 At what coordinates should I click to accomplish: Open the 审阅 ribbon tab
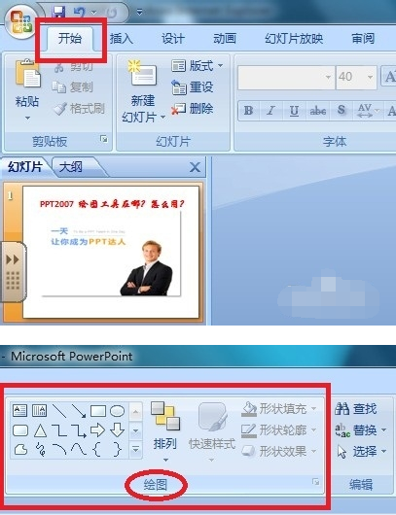coord(363,39)
